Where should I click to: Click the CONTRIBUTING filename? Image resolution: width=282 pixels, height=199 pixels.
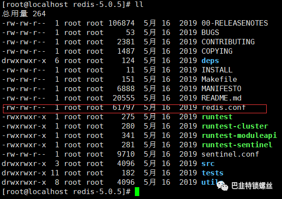[228, 42]
